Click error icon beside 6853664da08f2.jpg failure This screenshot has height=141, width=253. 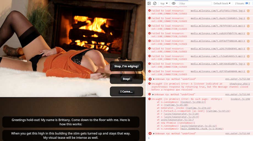(x=149, y=64)
